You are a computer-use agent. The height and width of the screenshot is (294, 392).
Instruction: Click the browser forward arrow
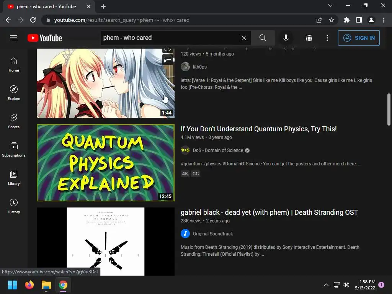21,20
